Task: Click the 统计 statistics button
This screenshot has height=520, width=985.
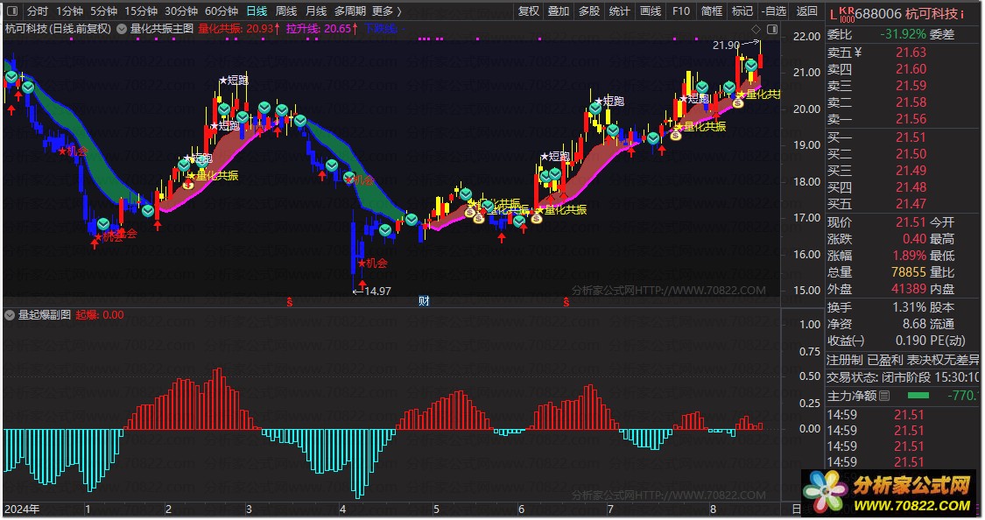Action: 619,11
